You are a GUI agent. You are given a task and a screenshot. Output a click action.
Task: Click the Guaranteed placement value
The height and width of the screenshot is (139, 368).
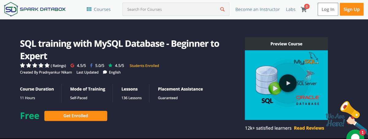[168, 98]
